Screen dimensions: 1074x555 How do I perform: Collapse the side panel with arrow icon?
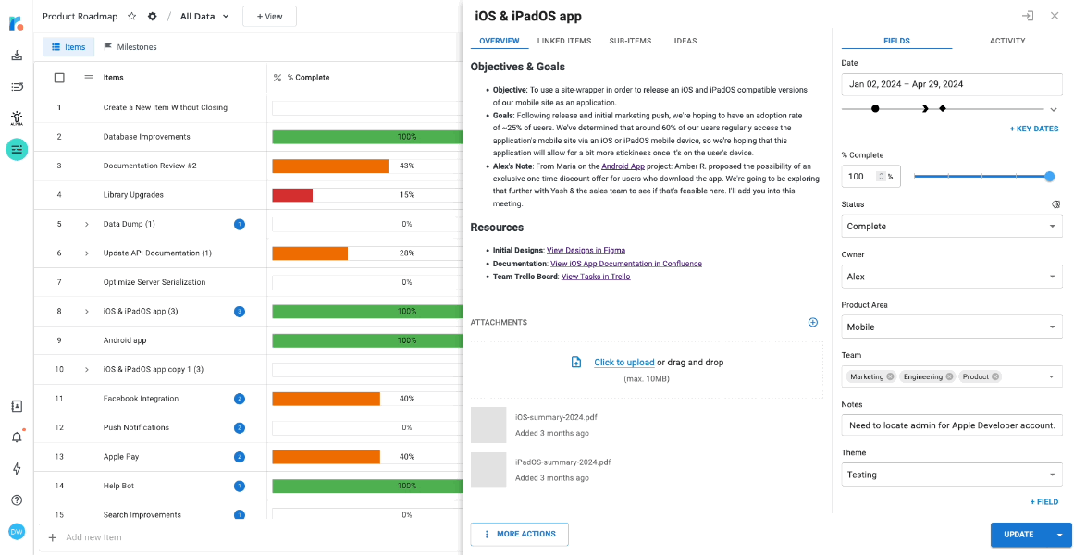click(x=1028, y=16)
